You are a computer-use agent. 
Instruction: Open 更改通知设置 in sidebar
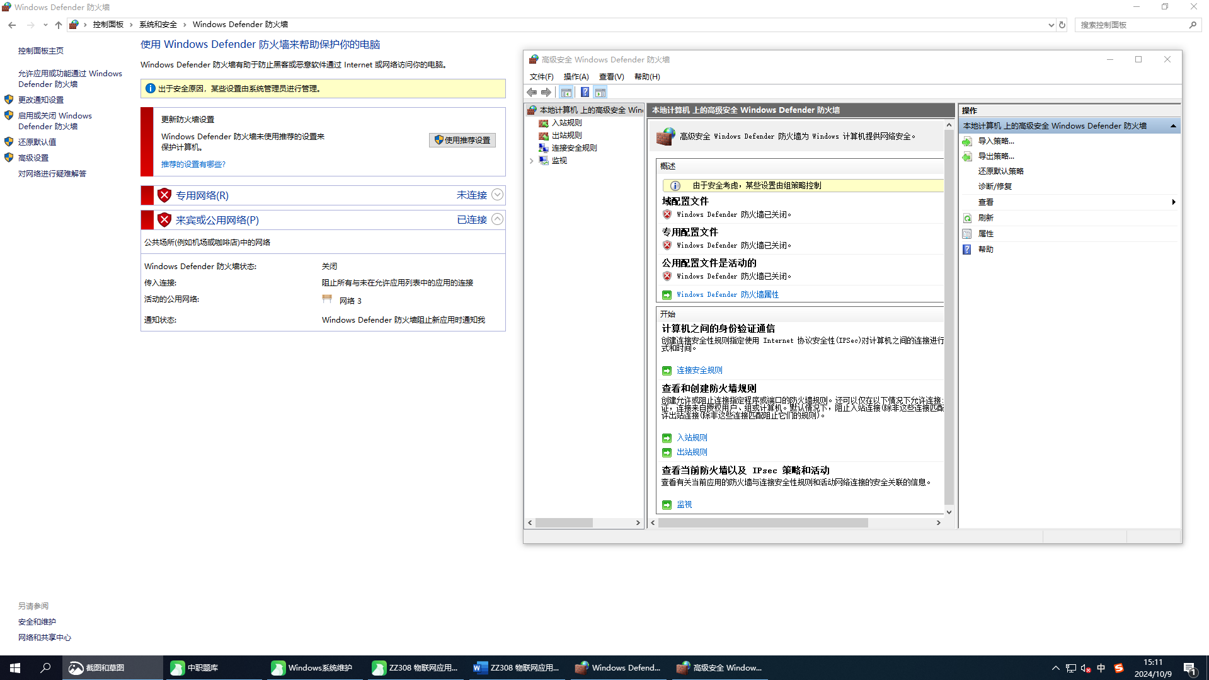(x=40, y=100)
